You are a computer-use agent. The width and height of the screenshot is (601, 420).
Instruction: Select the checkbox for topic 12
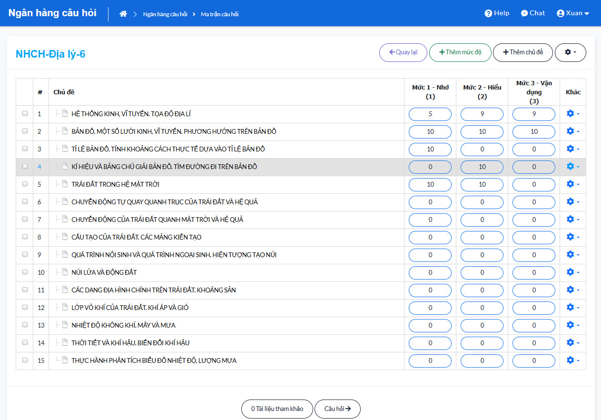25,308
